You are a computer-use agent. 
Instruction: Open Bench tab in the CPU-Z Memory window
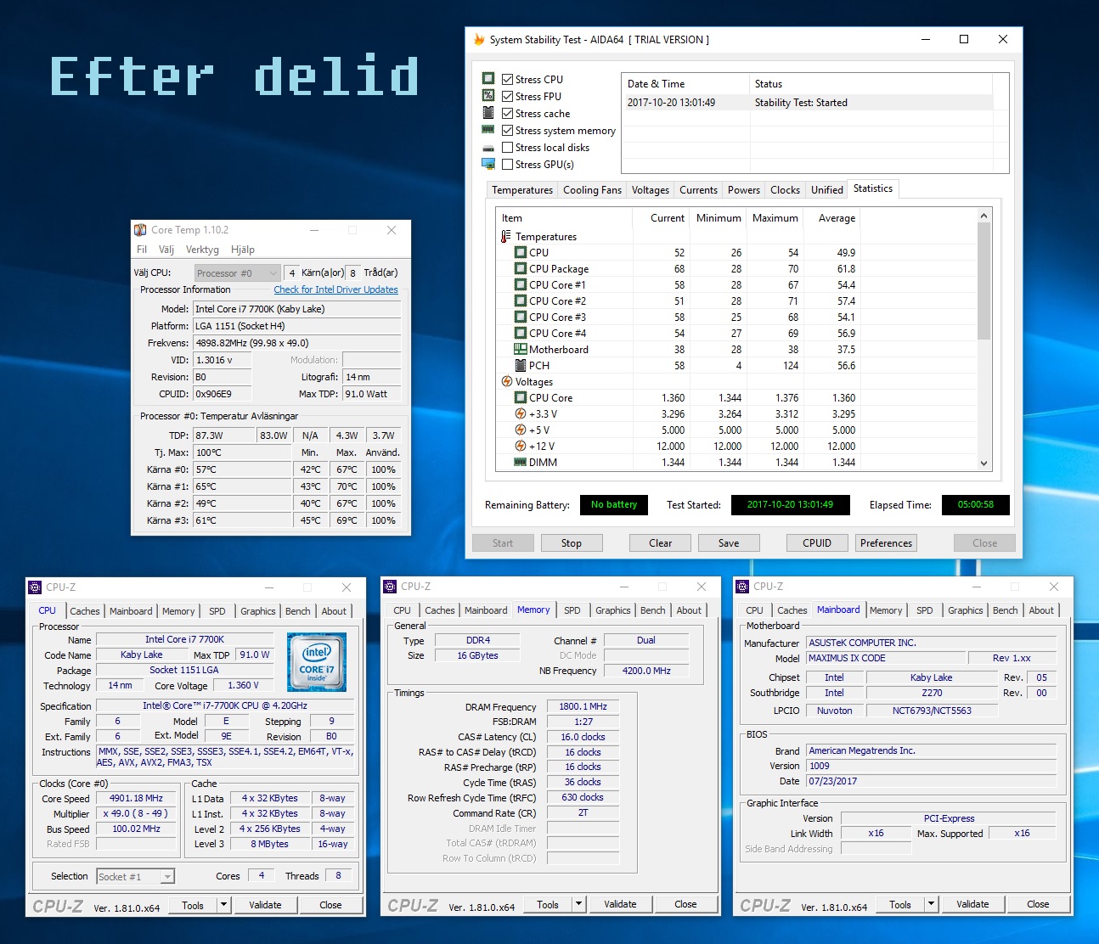(653, 610)
